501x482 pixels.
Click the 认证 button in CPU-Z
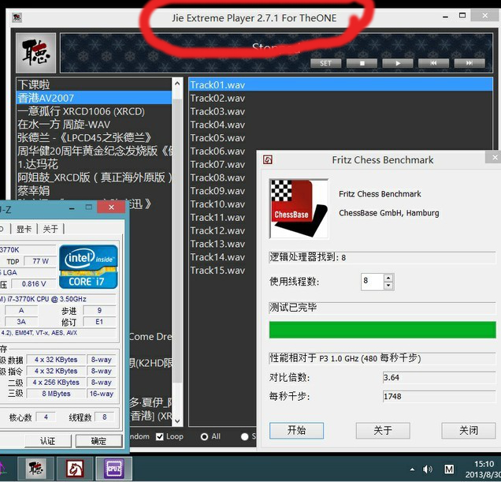tap(47, 441)
